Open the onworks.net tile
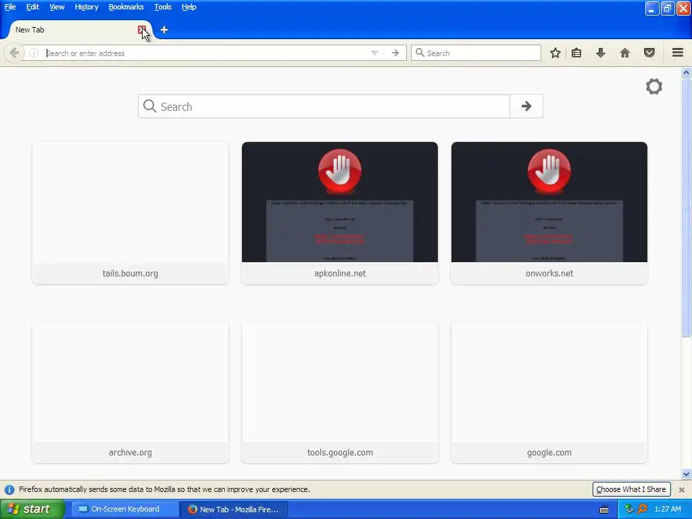The width and height of the screenshot is (692, 519). 549,213
